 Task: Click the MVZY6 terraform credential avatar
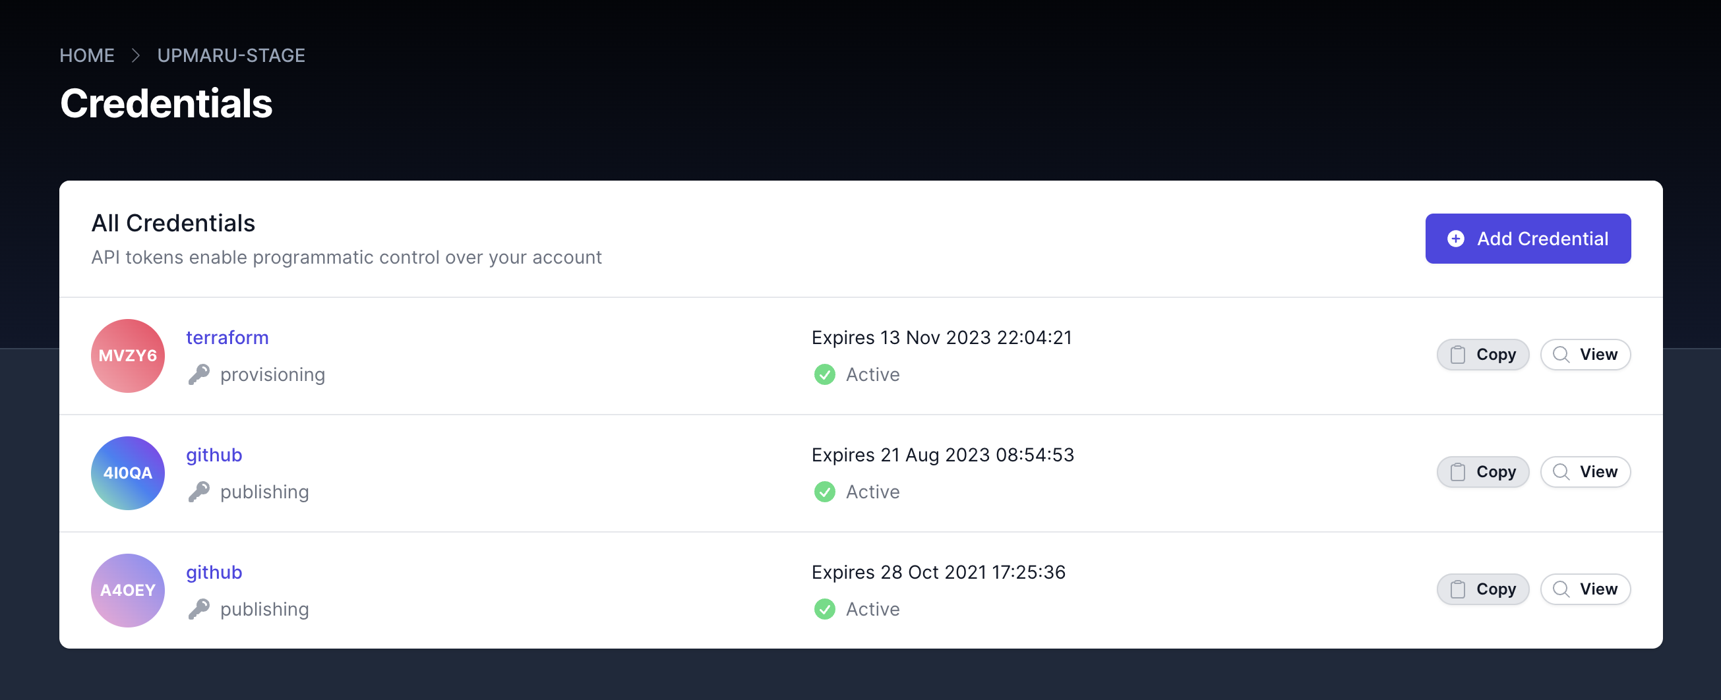pyautogui.click(x=128, y=355)
